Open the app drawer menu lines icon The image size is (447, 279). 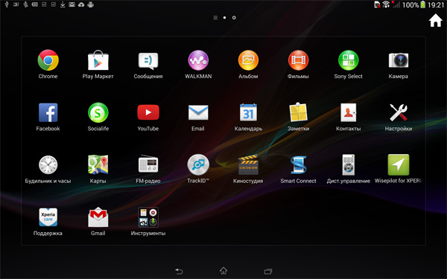[215, 18]
